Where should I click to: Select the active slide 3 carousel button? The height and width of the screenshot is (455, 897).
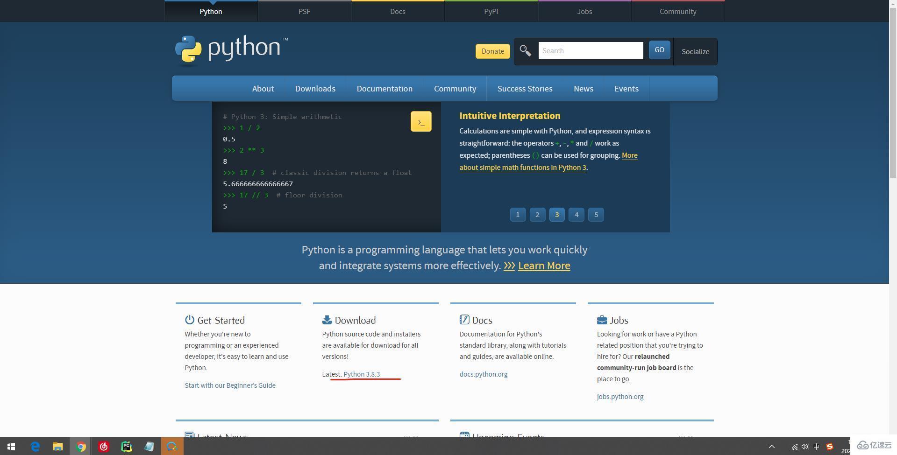557,215
